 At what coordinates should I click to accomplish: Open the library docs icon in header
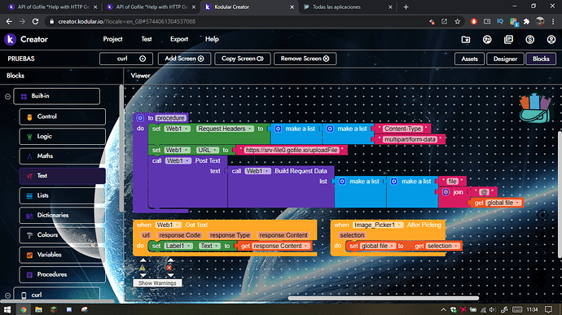pyautogui.click(x=508, y=39)
